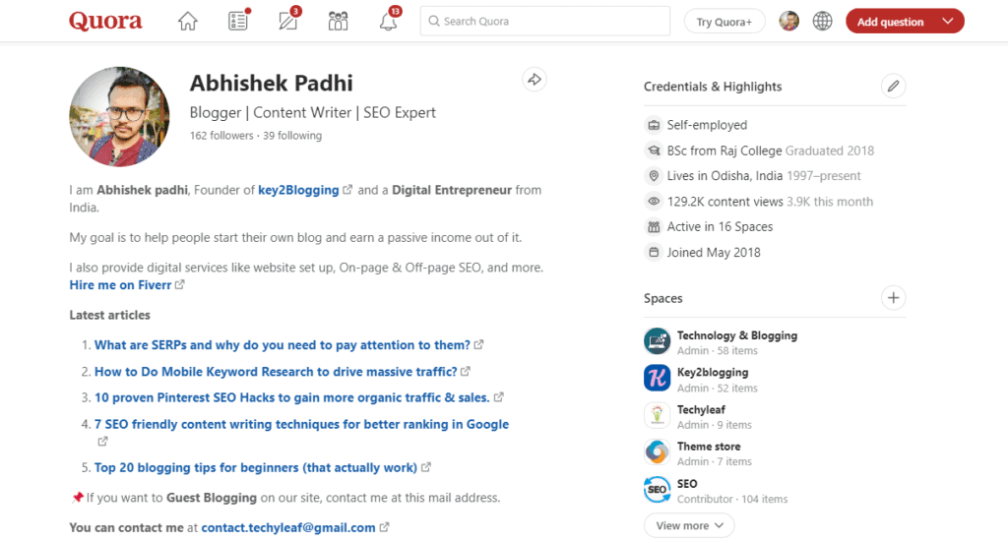Expand View more spaces

(689, 525)
